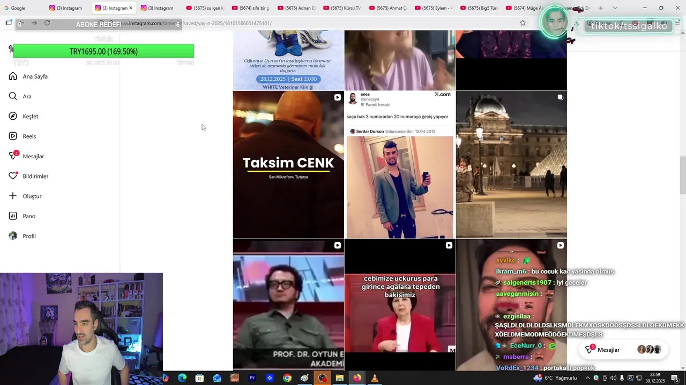Bookmark this page with star icon

click(x=523, y=23)
